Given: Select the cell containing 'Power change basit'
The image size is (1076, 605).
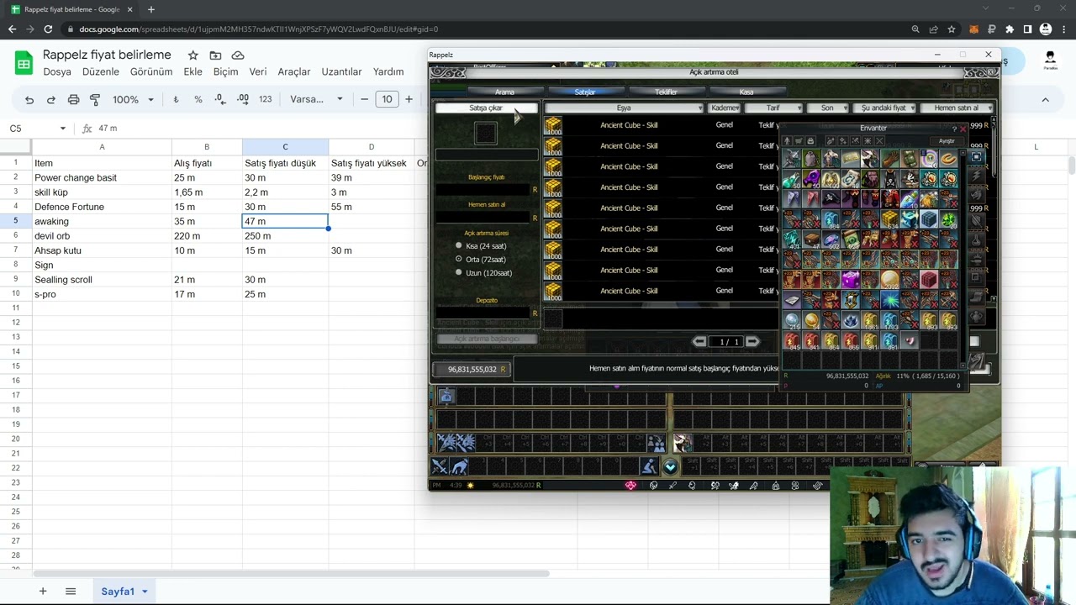Looking at the screenshot, I should point(103,178).
